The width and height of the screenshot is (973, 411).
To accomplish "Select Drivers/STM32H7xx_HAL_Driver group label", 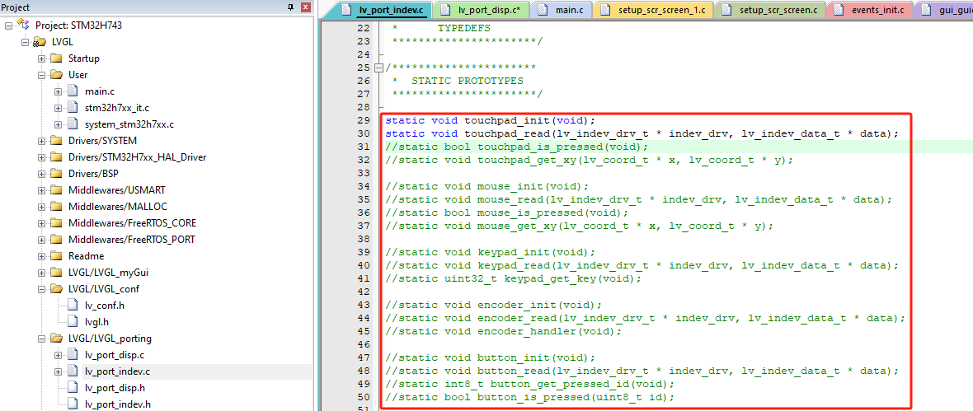I will point(137,156).
